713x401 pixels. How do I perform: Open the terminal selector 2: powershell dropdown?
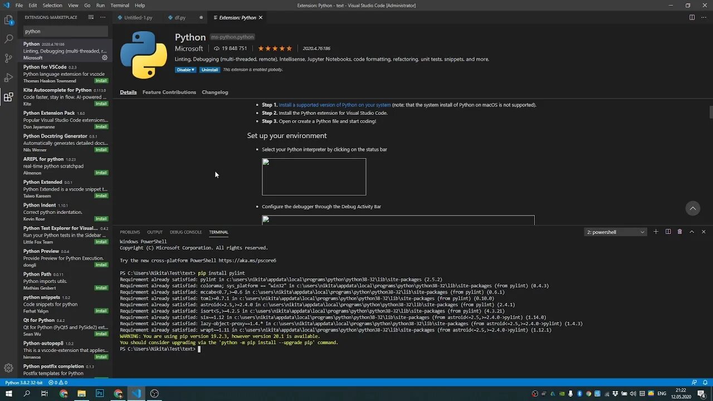click(616, 232)
